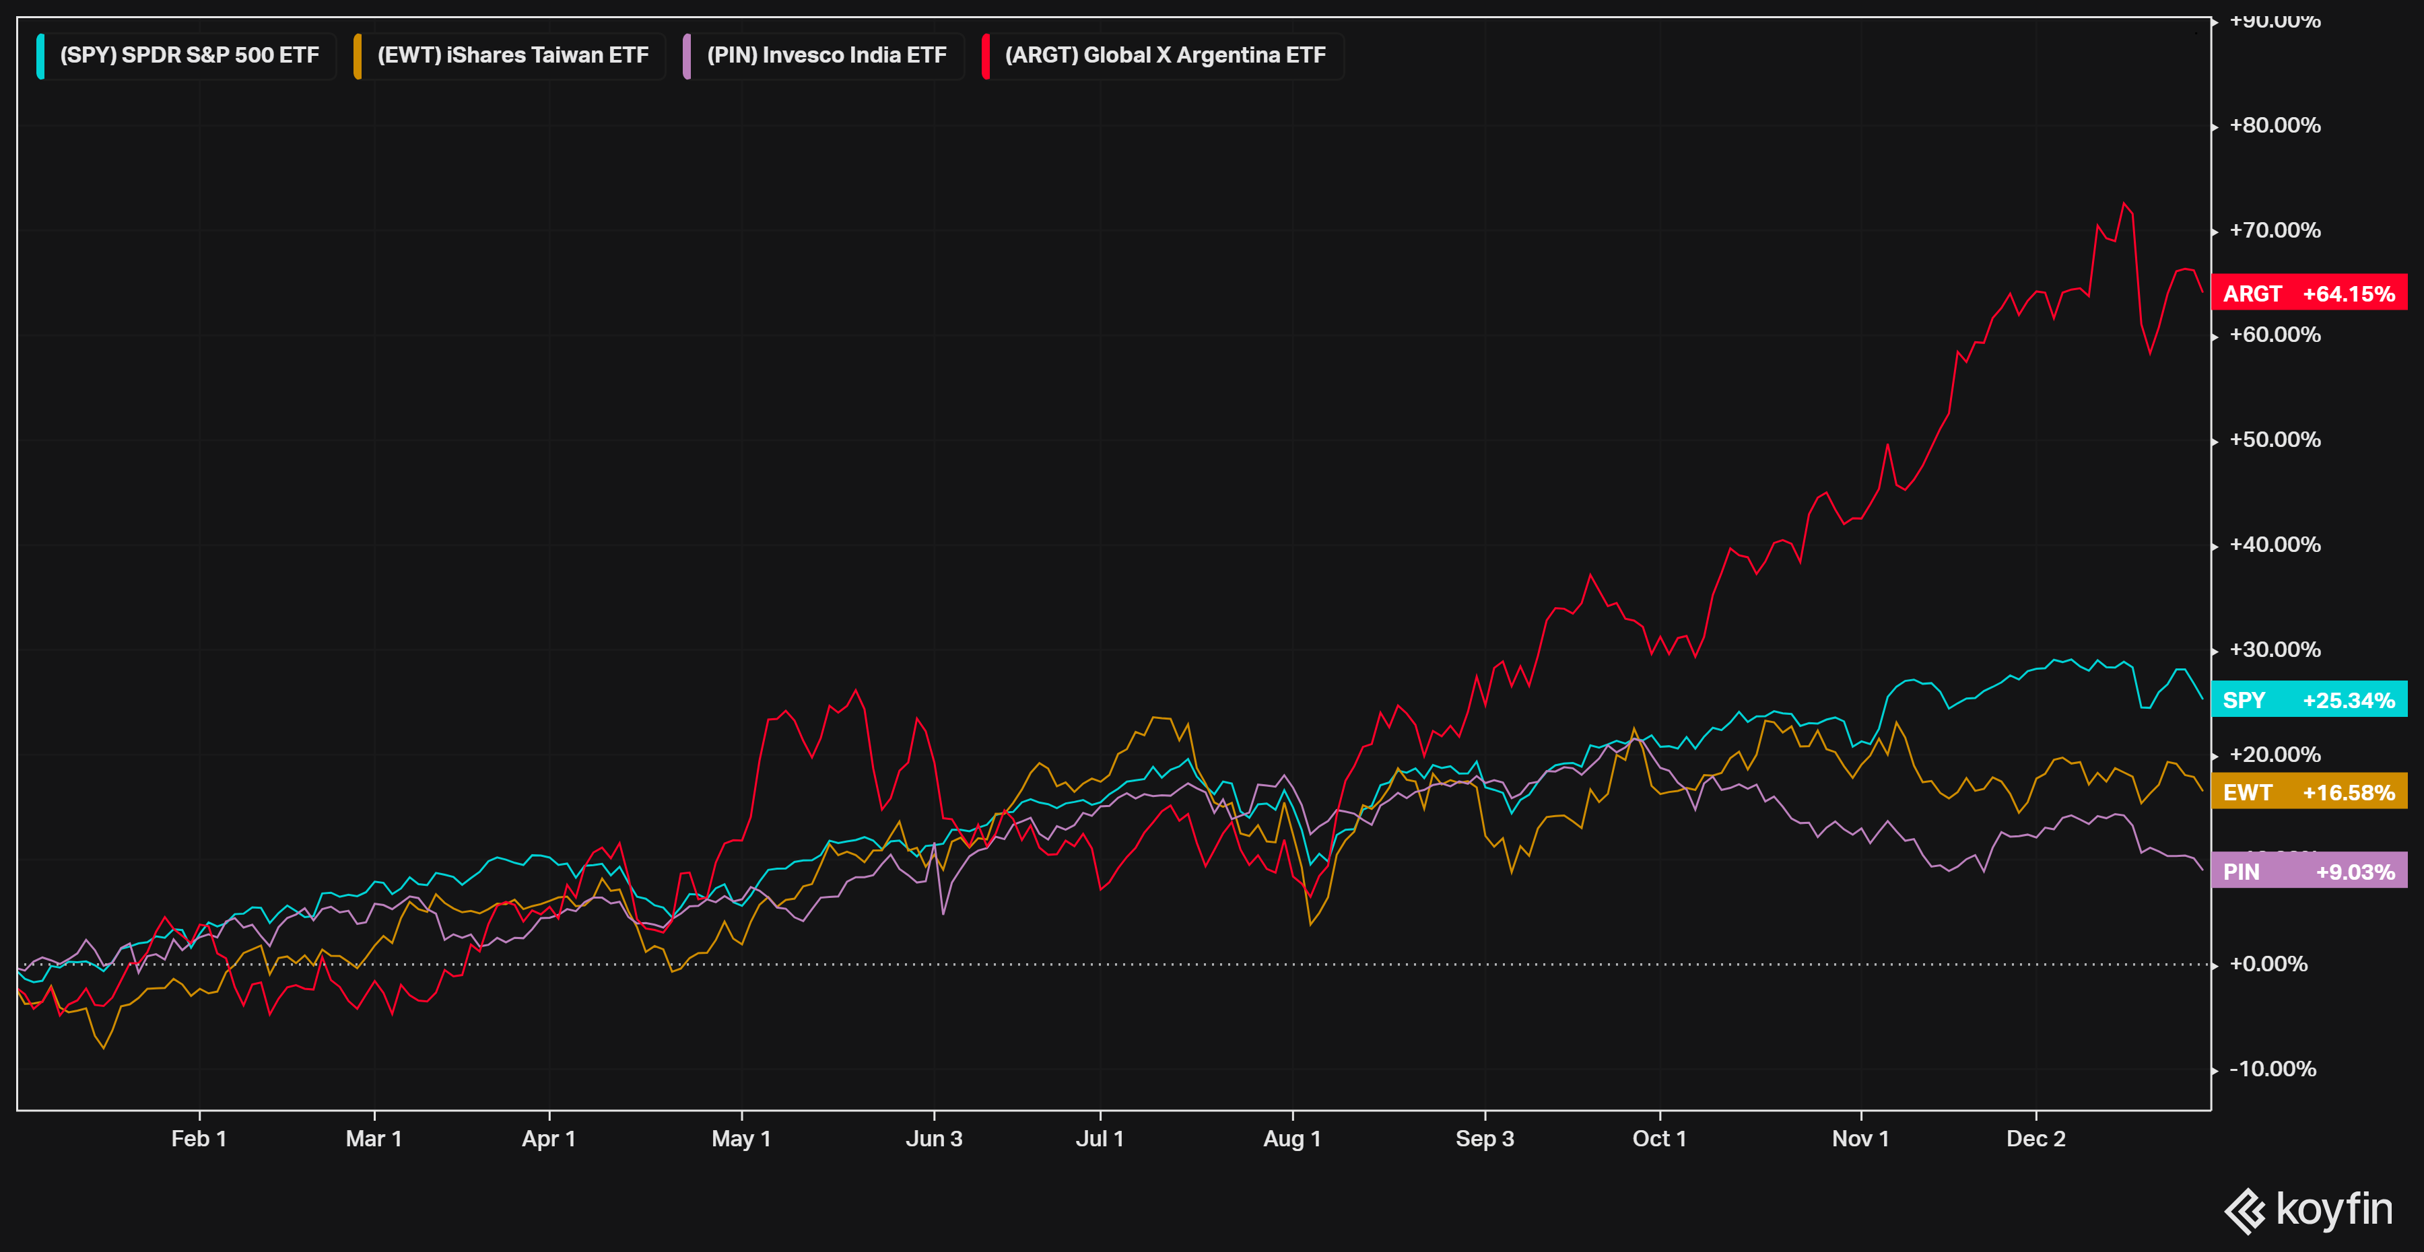The image size is (2424, 1252).
Task: Toggle the iShares Taiwan ETF series
Action: [513, 55]
